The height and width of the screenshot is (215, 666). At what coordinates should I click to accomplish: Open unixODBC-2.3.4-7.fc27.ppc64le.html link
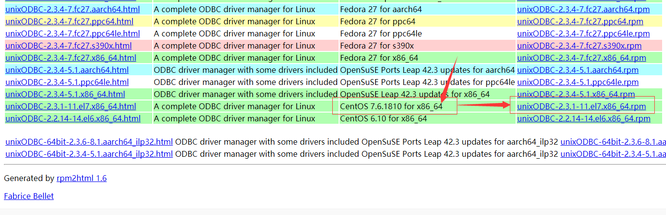coord(72,33)
